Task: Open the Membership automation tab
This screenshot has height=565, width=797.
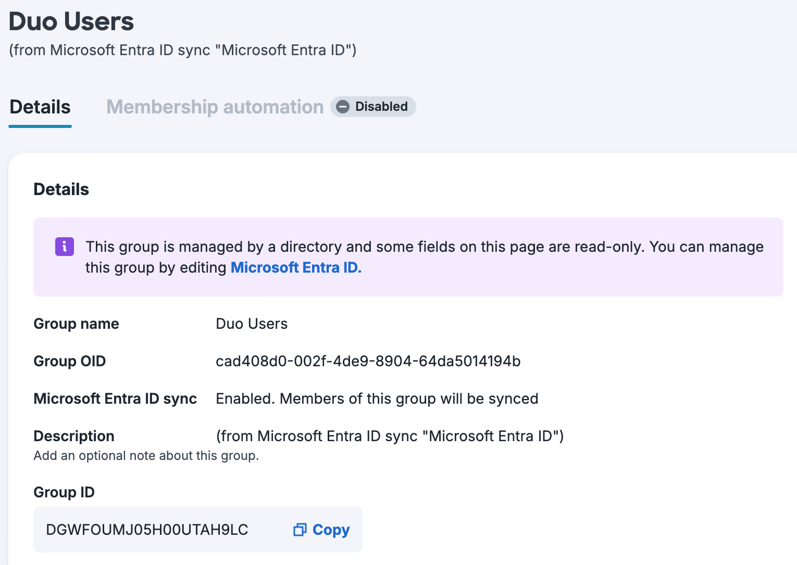Action: pyautogui.click(x=215, y=107)
